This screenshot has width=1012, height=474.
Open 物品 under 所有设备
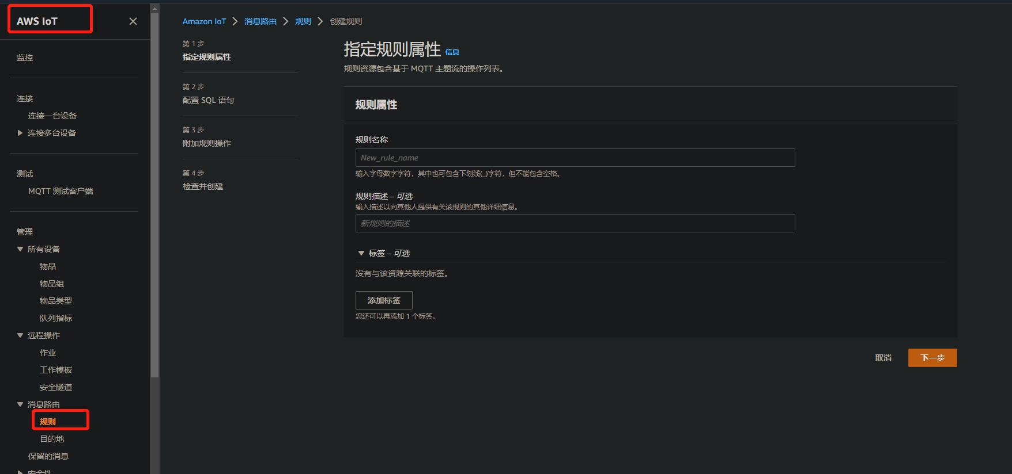48,266
